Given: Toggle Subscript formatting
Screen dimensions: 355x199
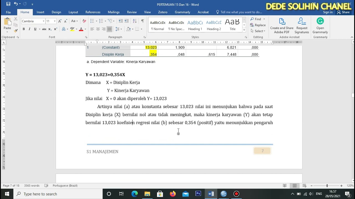Looking at the screenshot, I should pos(50,29).
